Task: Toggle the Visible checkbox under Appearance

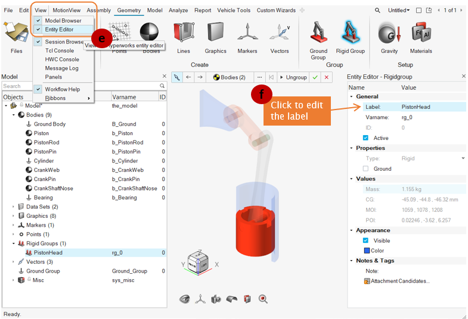Action: click(365, 240)
